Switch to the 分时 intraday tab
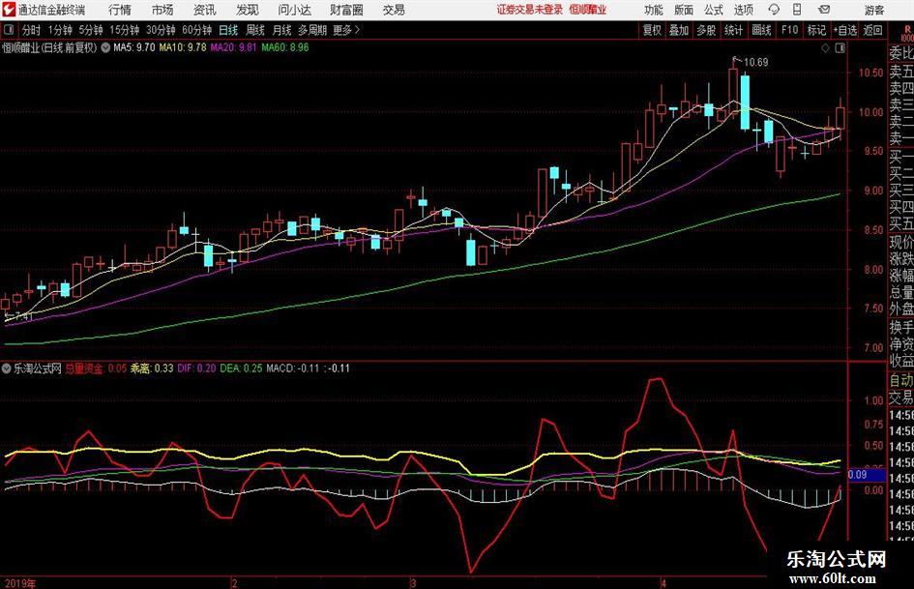Image resolution: width=914 pixels, height=589 pixels. [x=32, y=30]
